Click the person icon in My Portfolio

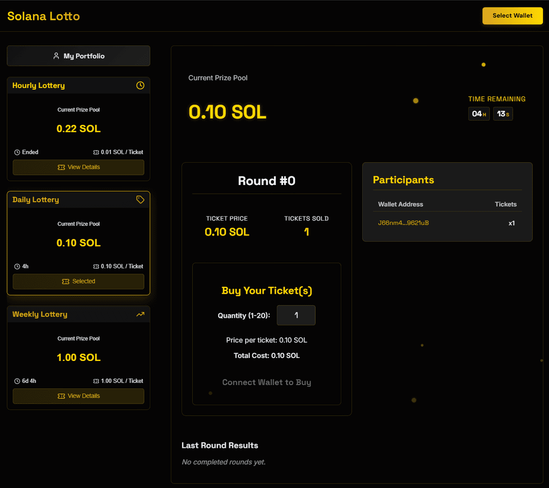[x=56, y=56]
